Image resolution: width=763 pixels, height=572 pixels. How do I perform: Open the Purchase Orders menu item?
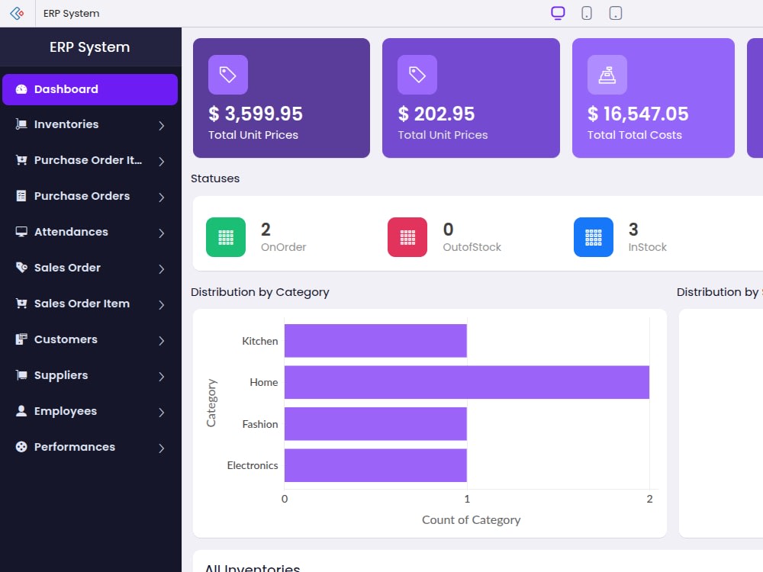pyautogui.click(x=76, y=196)
